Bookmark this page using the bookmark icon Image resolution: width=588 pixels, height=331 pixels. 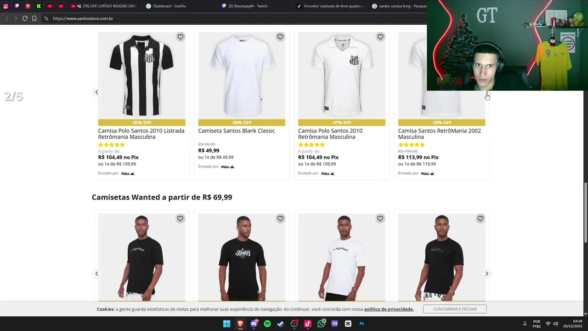coord(34,18)
